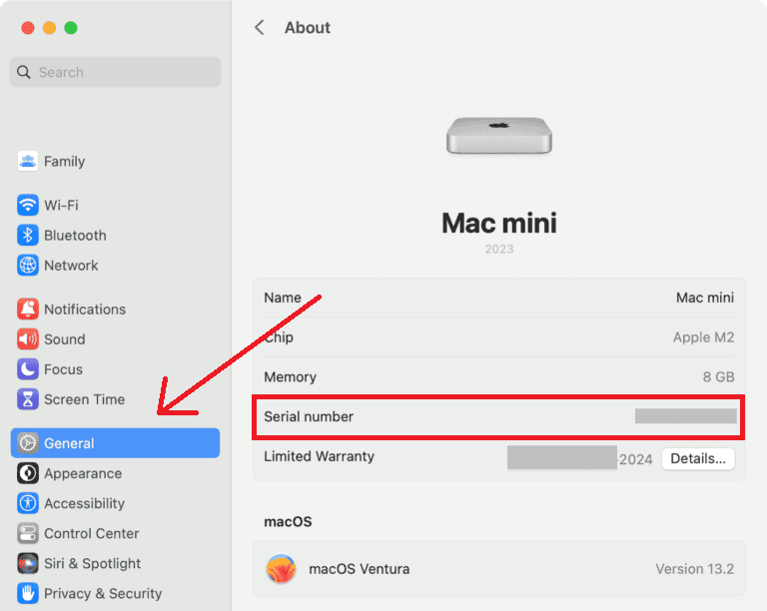The width and height of the screenshot is (767, 611).
Task: Select the Bluetooth icon in sidebar
Action: (x=28, y=236)
